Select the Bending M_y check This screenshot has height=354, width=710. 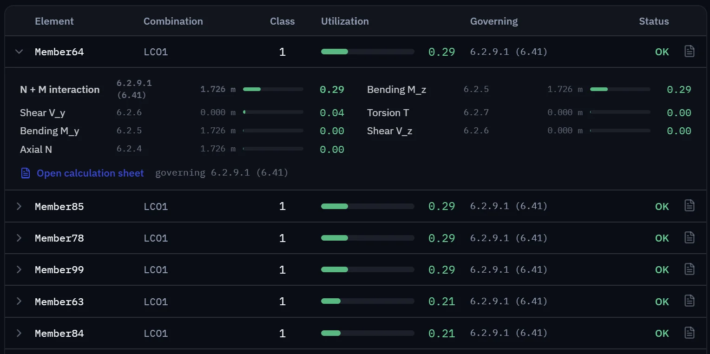click(x=50, y=131)
